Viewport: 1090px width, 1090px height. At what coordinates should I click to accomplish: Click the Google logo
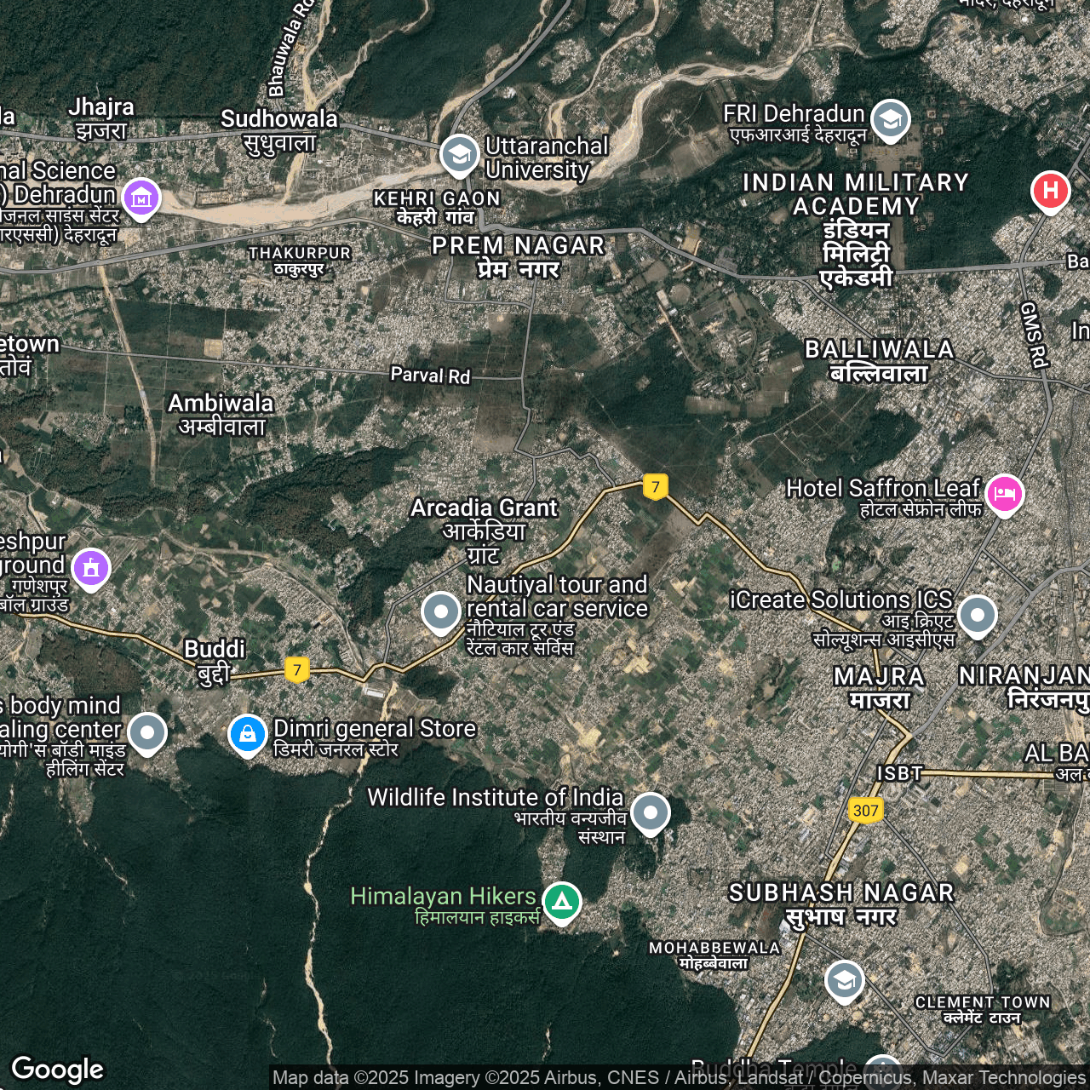(x=58, y=1069)
